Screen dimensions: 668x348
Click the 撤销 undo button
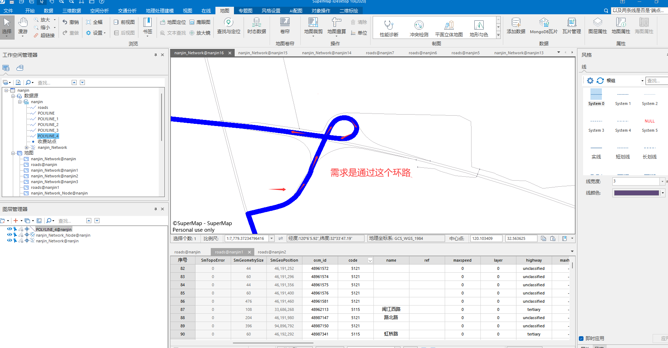click(71, 22)
